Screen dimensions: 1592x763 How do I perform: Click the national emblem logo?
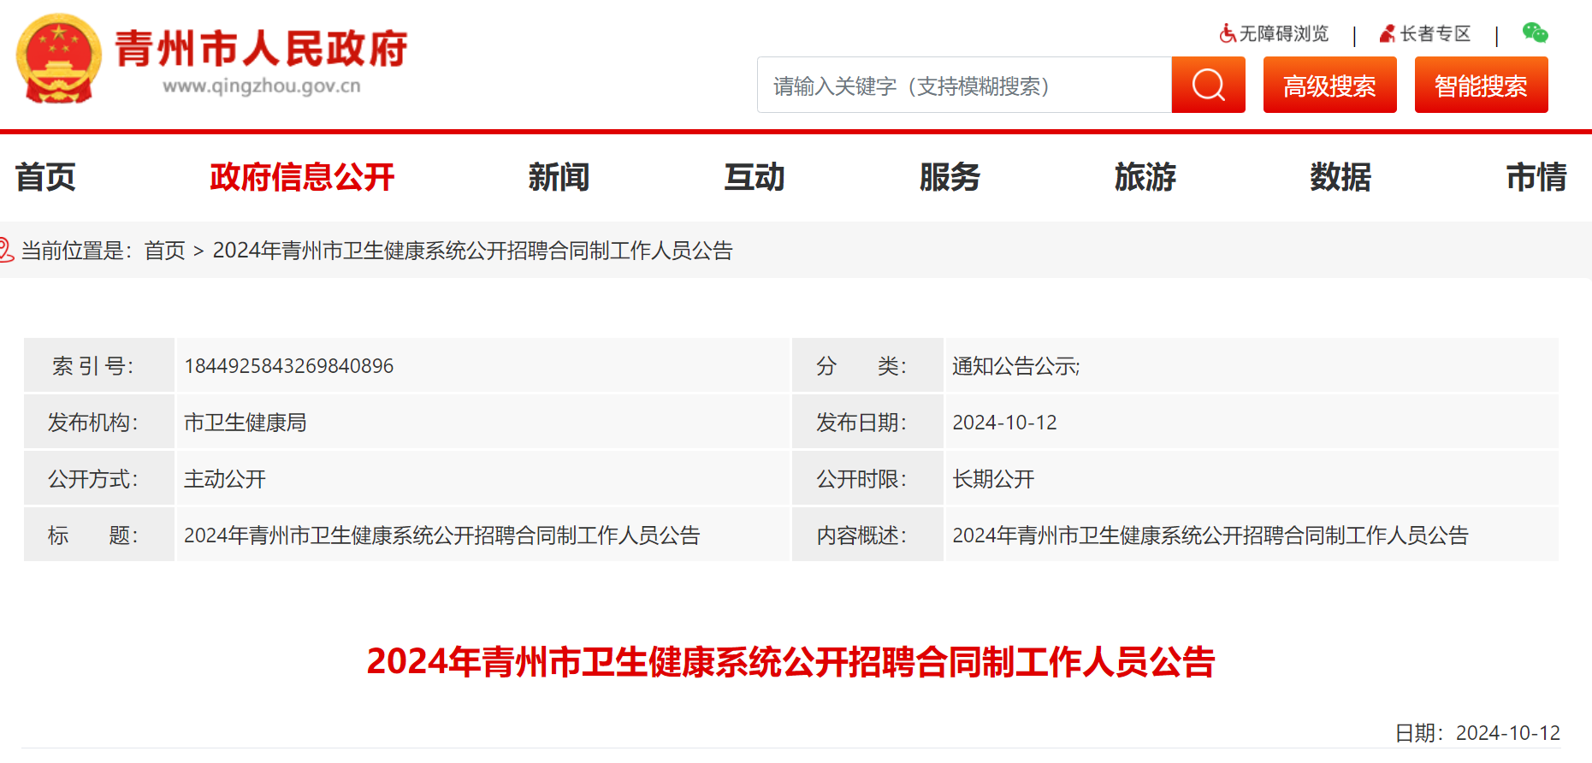tap(58, 59)
